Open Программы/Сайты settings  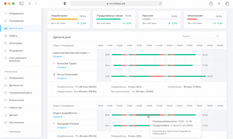click(x=21, y=93)
